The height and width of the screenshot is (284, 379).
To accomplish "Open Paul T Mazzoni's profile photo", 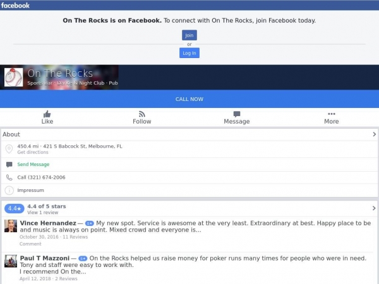I will pos(11,261).
